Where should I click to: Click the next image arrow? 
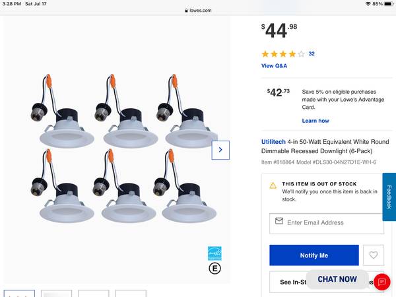point(220,150)
